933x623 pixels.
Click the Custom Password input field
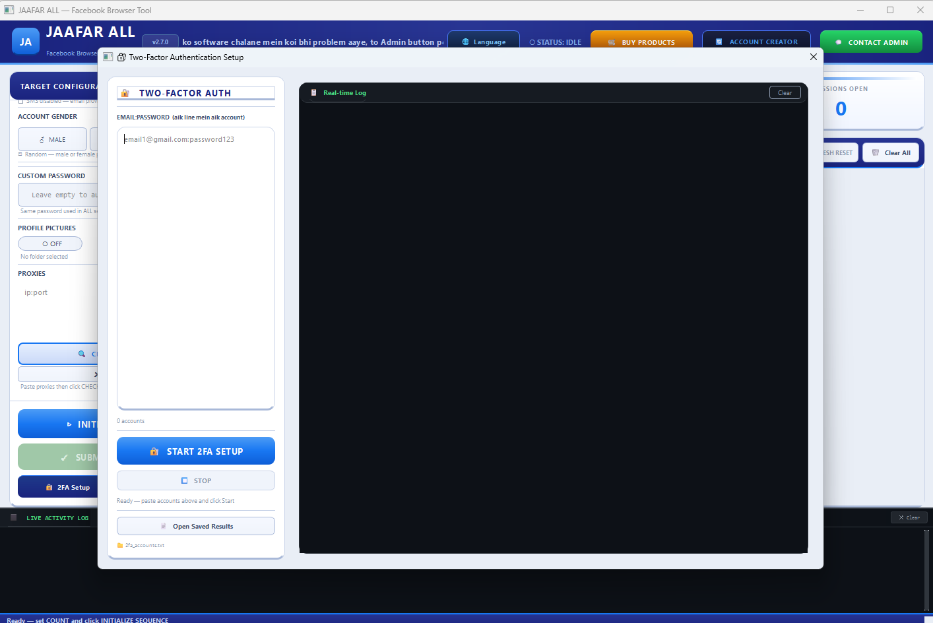coord(58,195)
